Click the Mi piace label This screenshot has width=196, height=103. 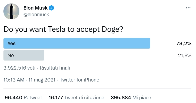(x=142, y=98)
